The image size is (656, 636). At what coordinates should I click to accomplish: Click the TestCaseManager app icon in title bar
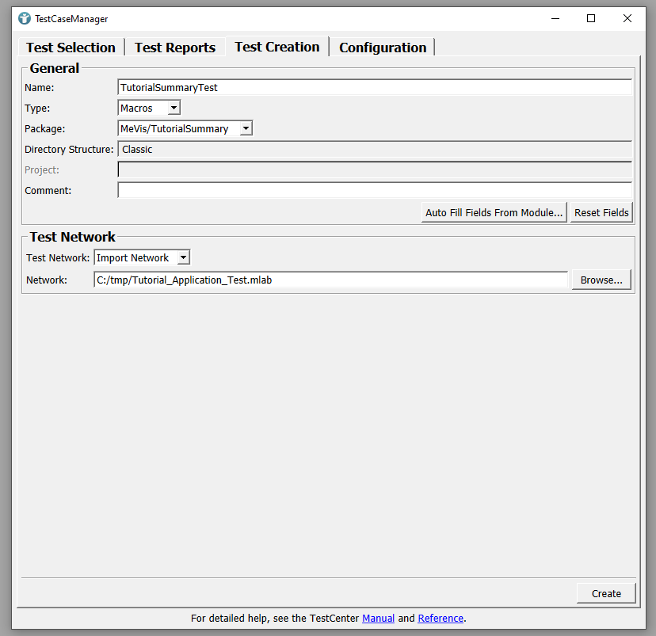click(x=25, y=18)
